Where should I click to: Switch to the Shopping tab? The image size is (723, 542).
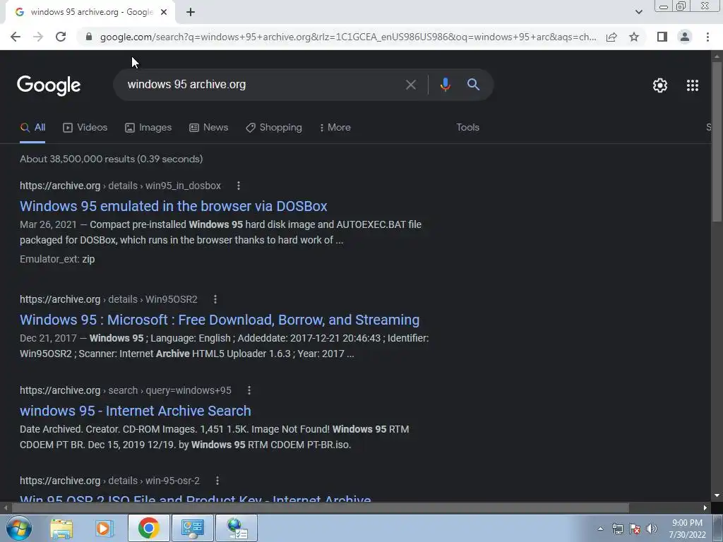point(274,128)
